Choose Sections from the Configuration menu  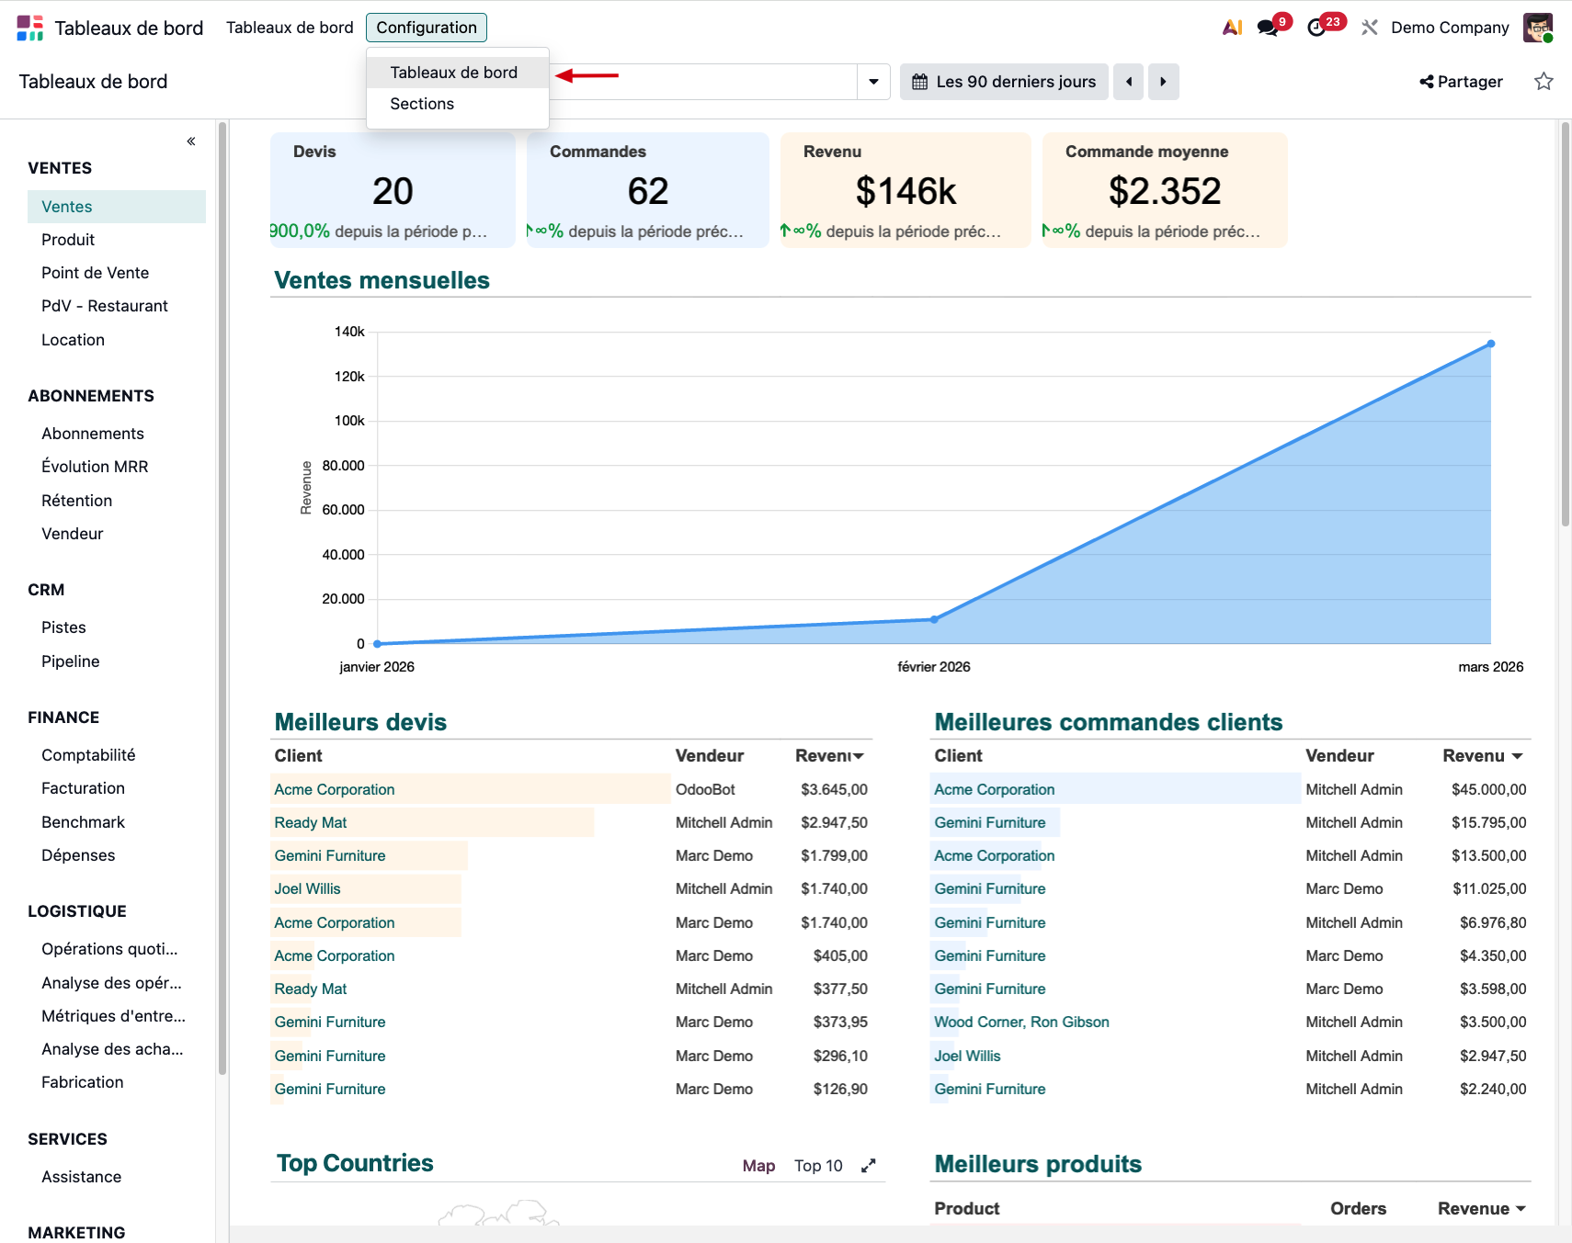(422, 104)
